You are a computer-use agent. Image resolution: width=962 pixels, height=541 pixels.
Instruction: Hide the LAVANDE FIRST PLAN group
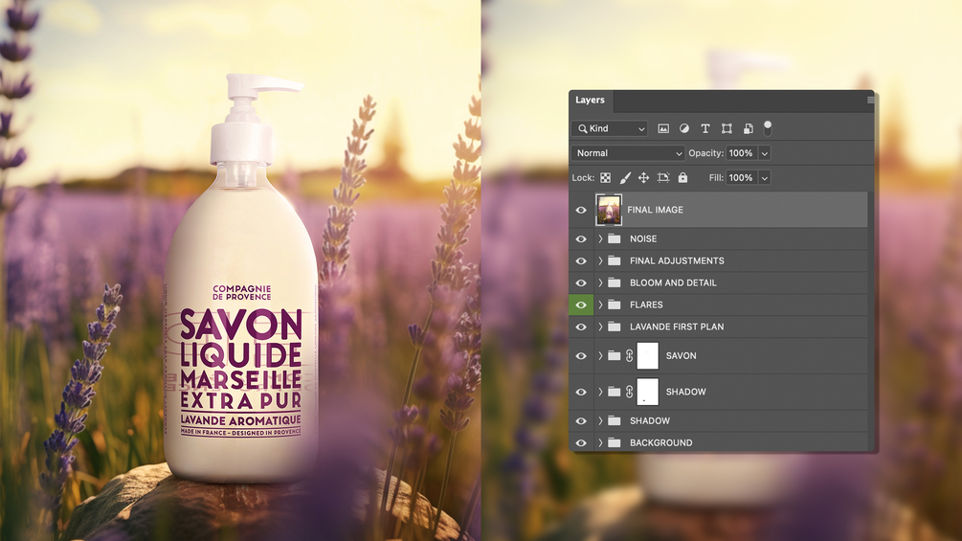click(x=581, y=327)
